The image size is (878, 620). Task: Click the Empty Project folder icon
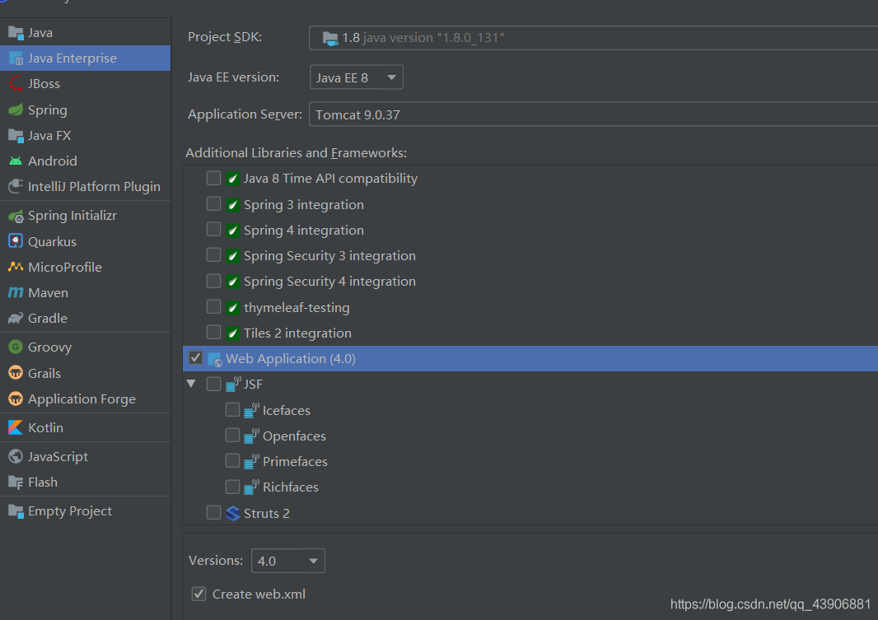[16, 511]
